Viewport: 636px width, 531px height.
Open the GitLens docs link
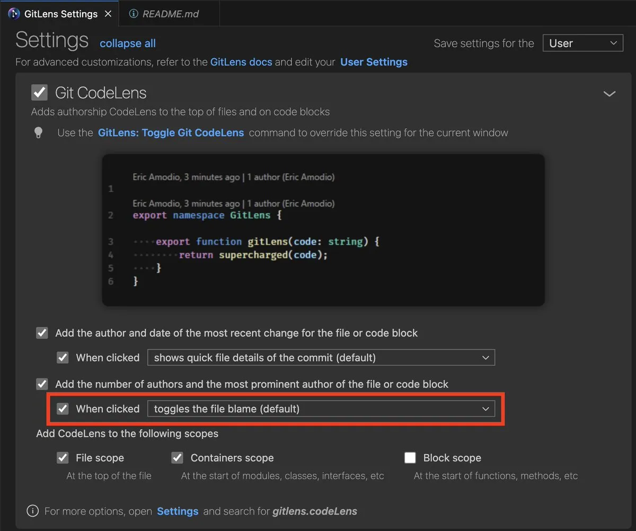(241, 62)
